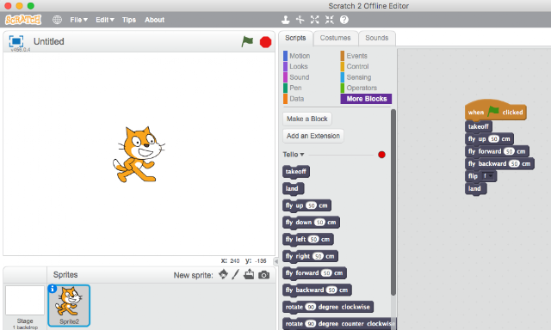Open block help question mark tool
The image size is (551, 330).
point(344,20)
